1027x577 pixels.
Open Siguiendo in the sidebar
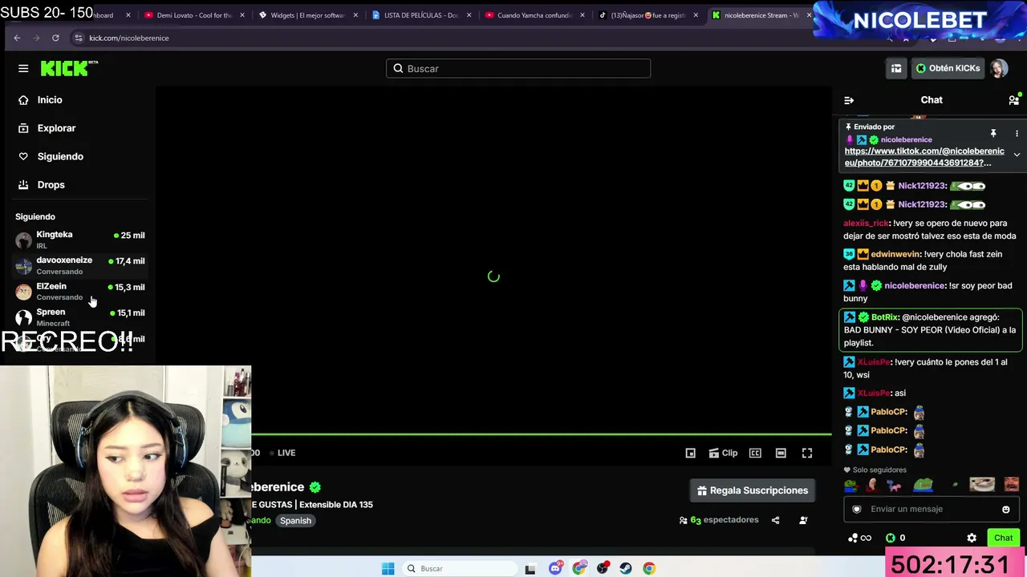coord(60,156)
